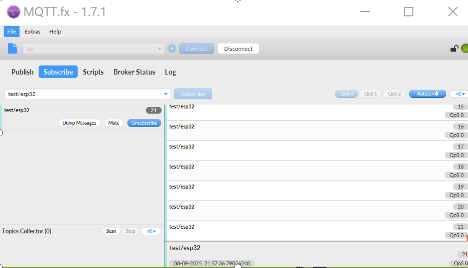Screen dimensions: 468x268
Task: Start Scan in Topics Collector
Action: point(111,231)
